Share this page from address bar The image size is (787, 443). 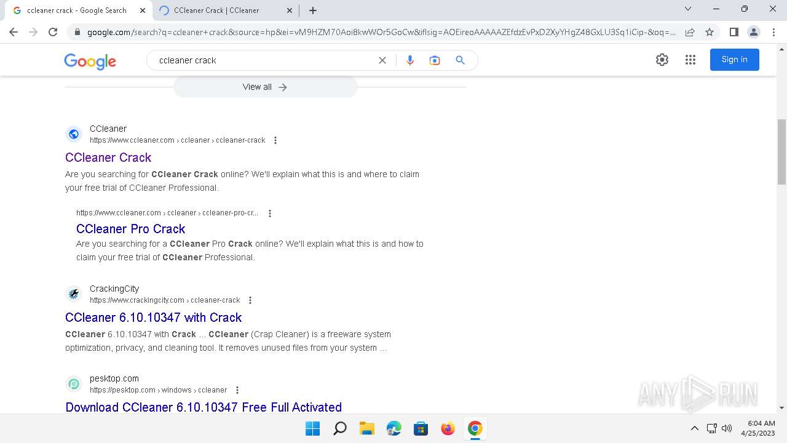[x=690, y=32]
